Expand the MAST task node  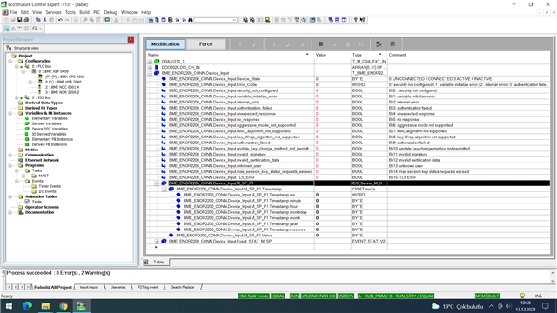click(23, 176)
